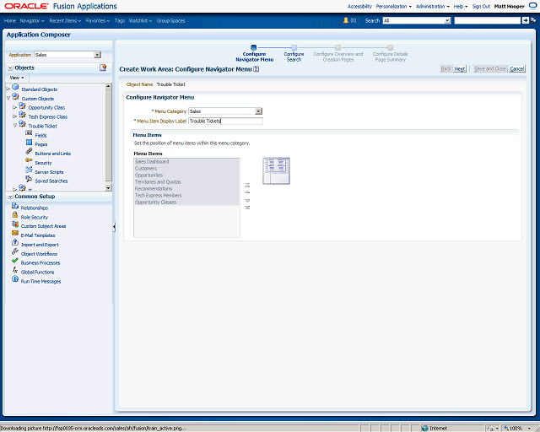This screenshot has height=432, width=540.
Task: Click the Role Security lock icon
Action: [15, 215]
